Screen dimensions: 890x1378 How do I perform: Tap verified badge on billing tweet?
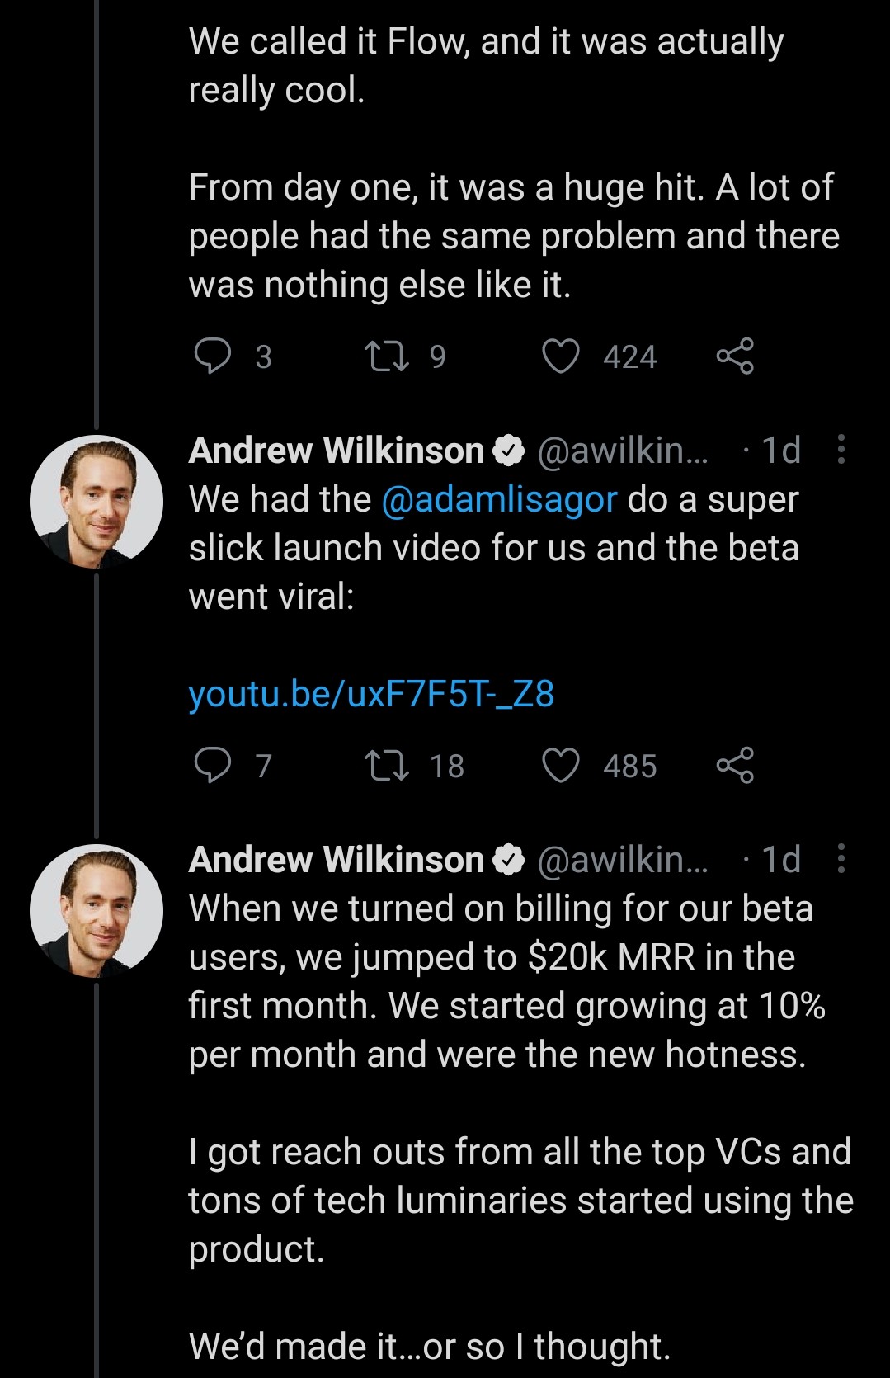(509, 860)
